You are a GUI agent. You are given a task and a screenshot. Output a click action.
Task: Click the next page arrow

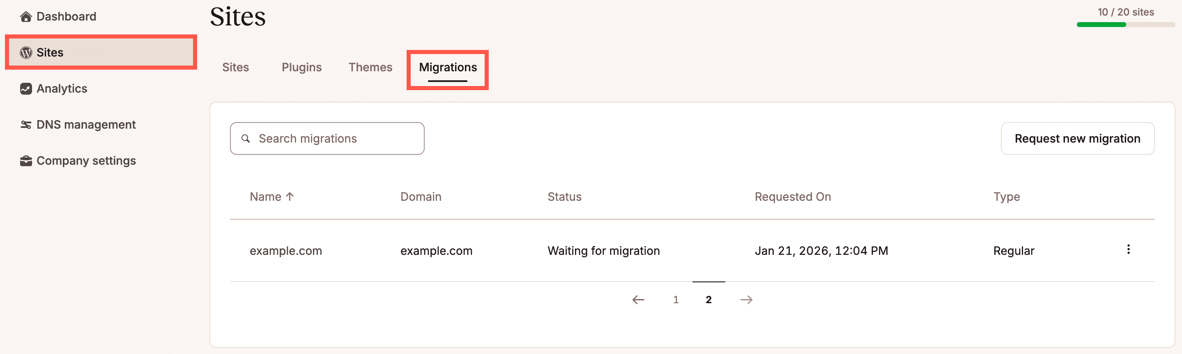pos(747,300)
